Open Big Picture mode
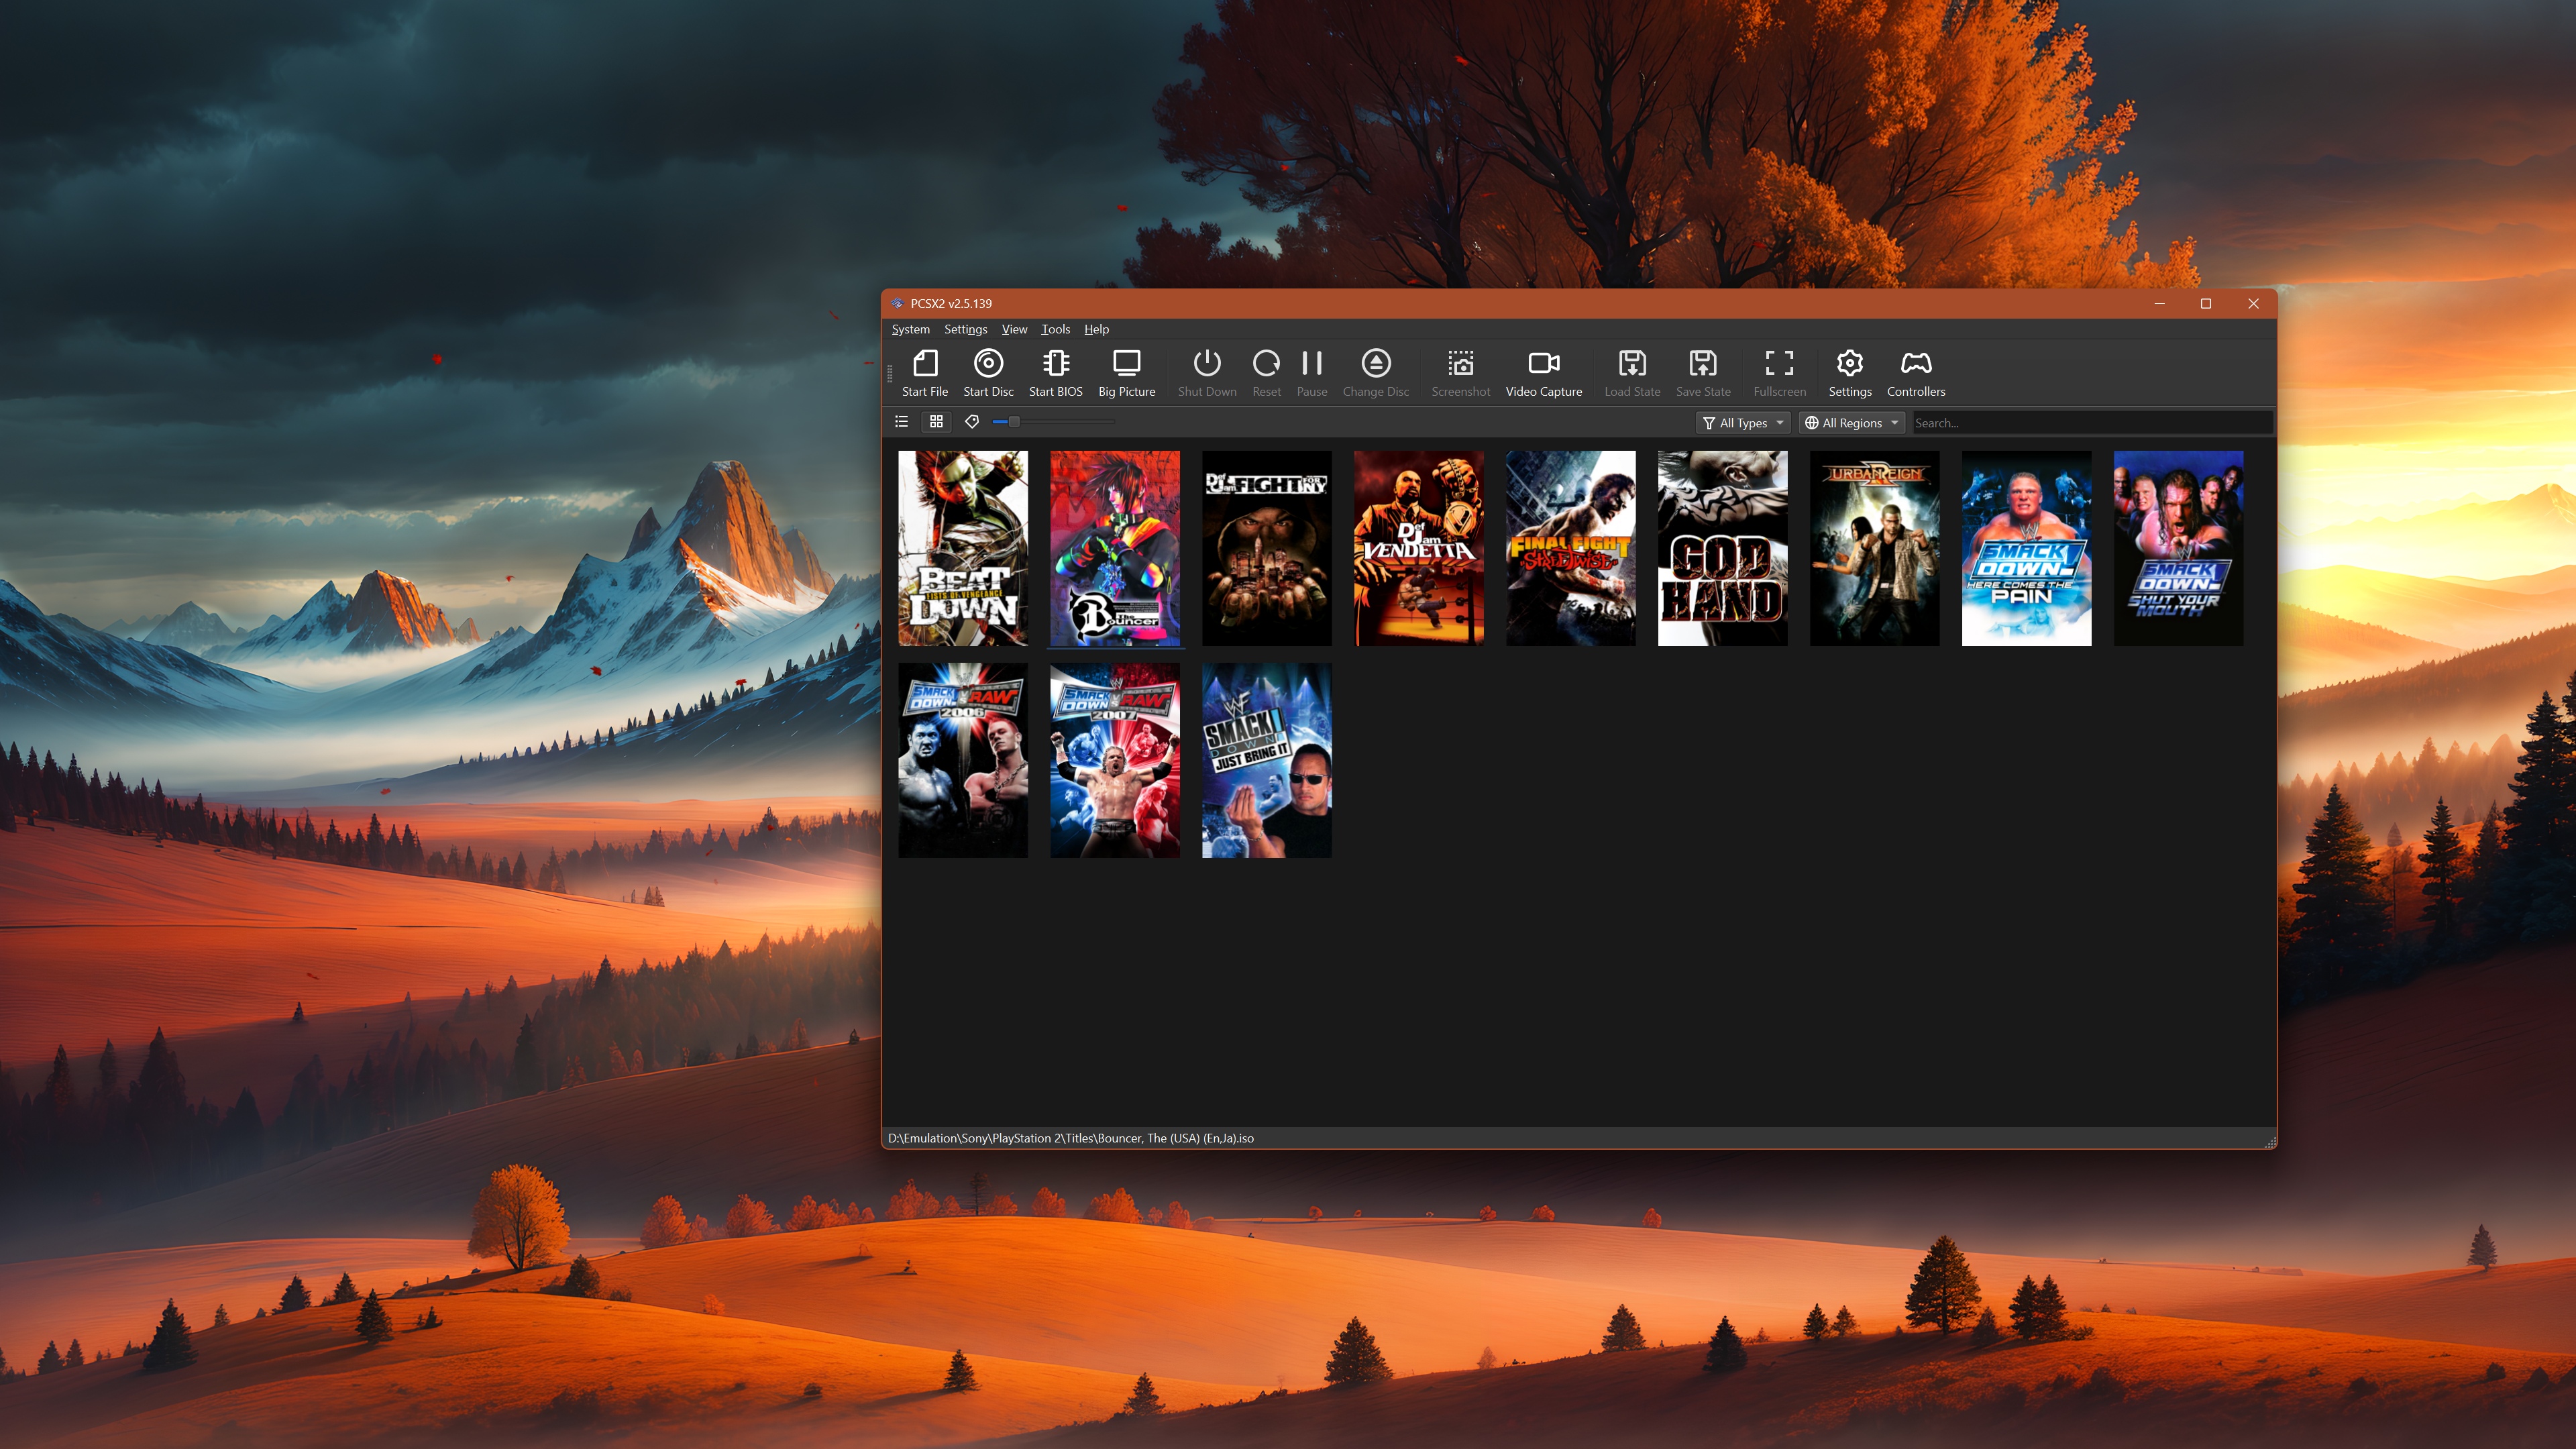Screen dimensions: 2576x1449 pyautogui.click(x=1126, y=374)
